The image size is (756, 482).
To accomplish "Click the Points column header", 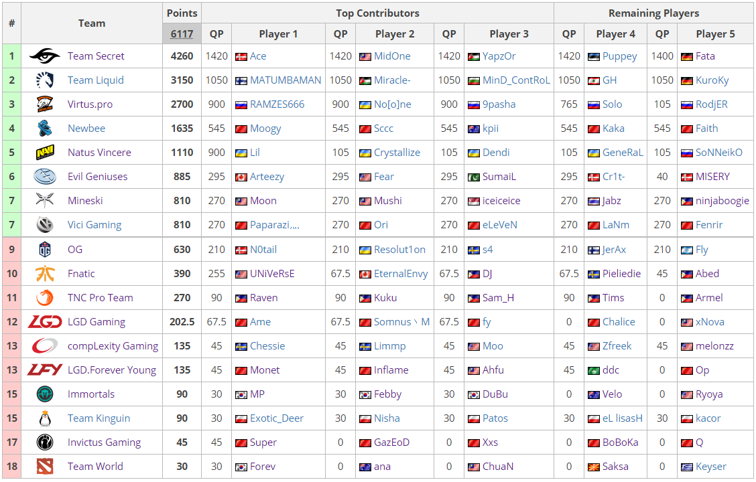I will (x=182, y=13).
